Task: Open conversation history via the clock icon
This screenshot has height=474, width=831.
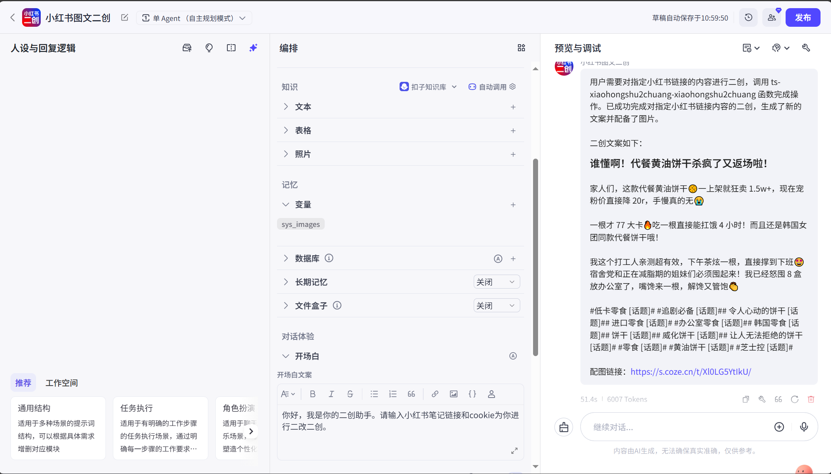Action: click(748, 17)
